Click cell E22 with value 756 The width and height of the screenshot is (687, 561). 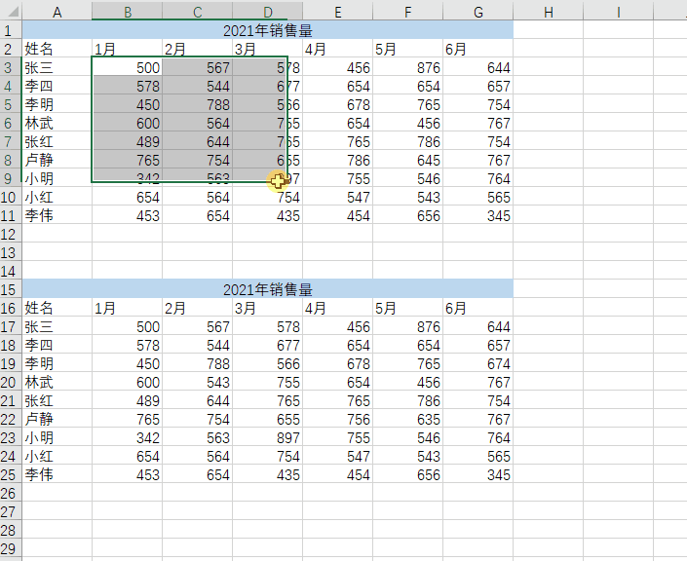coord(338,419)
